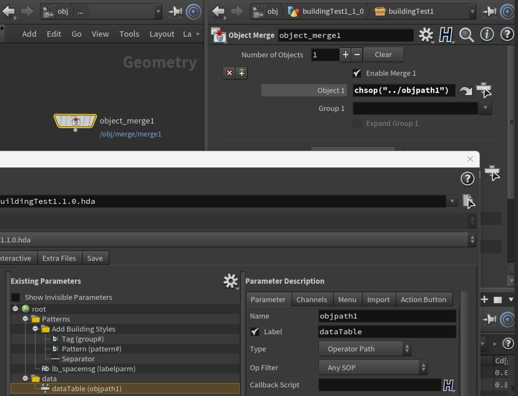Switch to Extra Files tab

tap(59, 258)
